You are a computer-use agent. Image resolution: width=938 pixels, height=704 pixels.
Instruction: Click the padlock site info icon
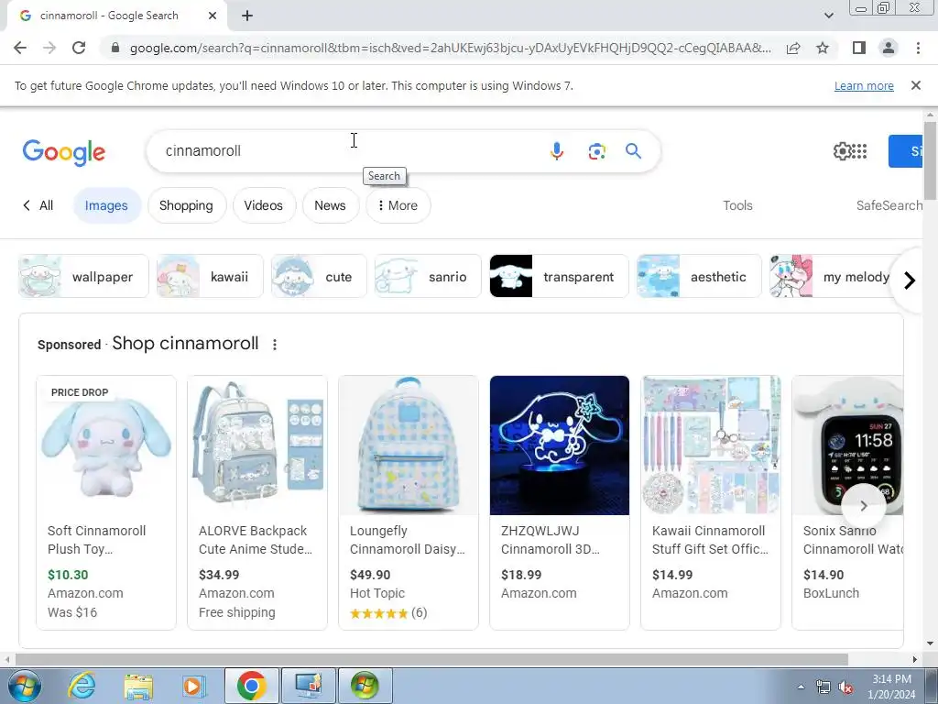115,48
